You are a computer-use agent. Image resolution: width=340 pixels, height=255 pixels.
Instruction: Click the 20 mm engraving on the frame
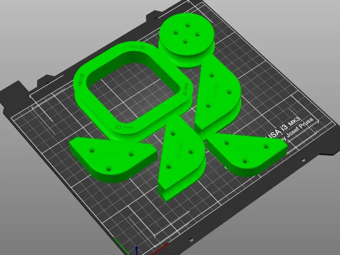[x=185, y=90]
